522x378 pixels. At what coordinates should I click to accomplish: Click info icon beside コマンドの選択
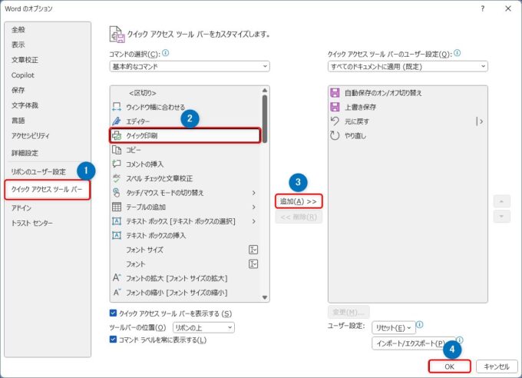166,53
